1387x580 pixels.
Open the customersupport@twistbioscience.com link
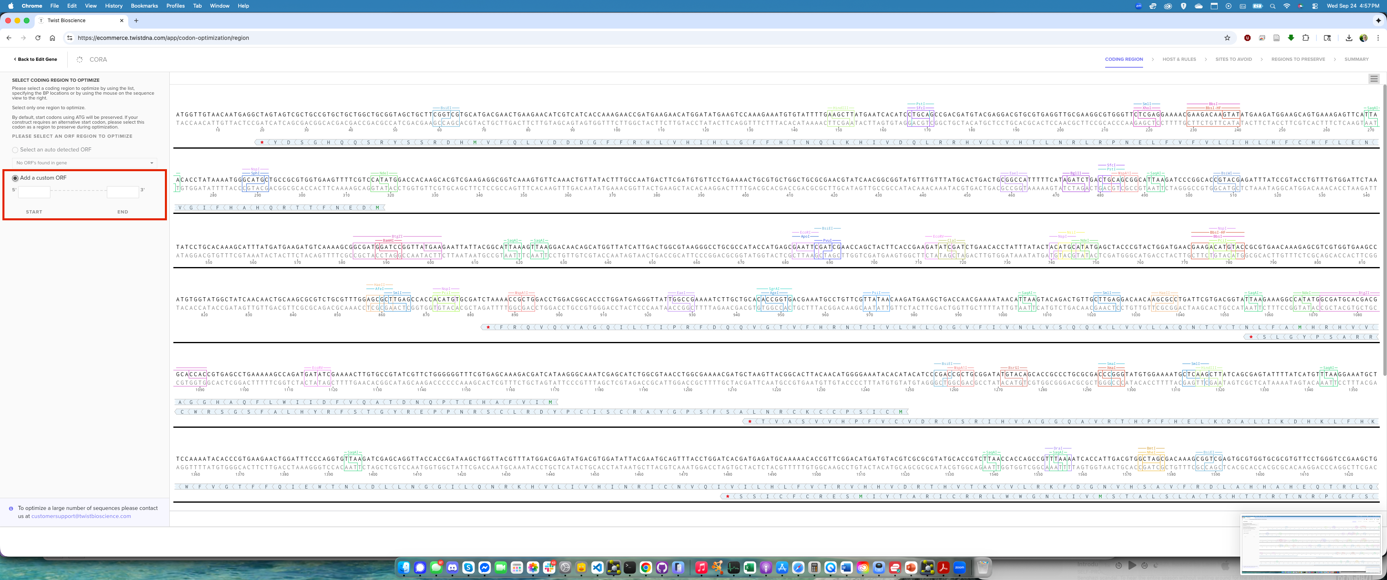click(81, 516)
